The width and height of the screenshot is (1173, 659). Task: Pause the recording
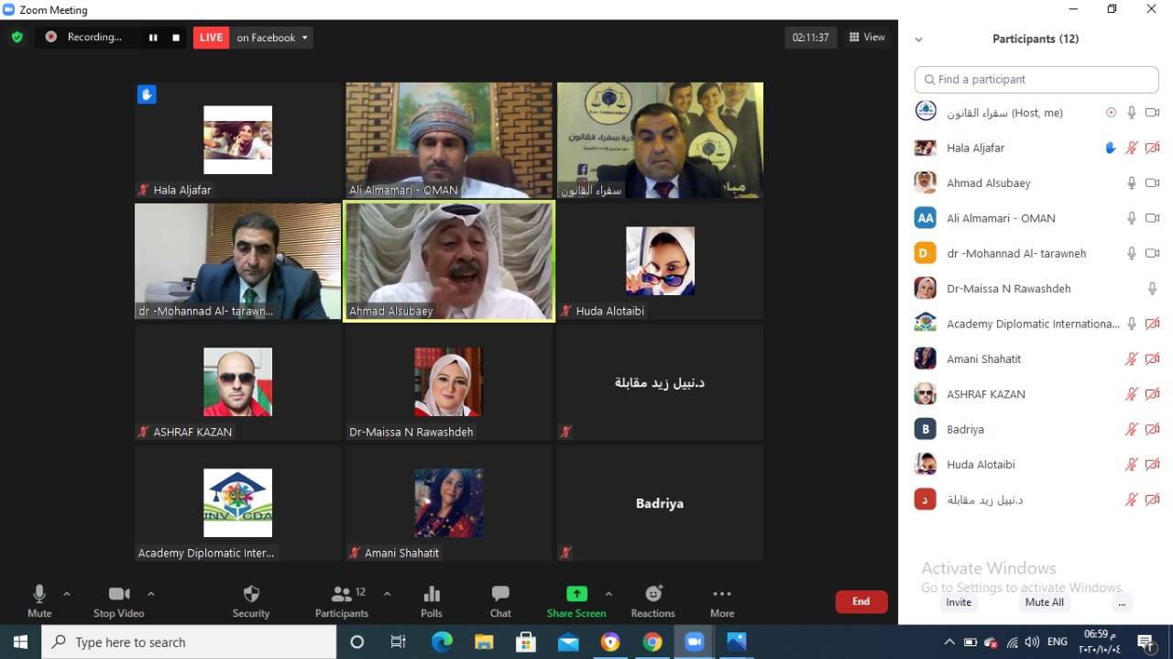pos(153,38)
